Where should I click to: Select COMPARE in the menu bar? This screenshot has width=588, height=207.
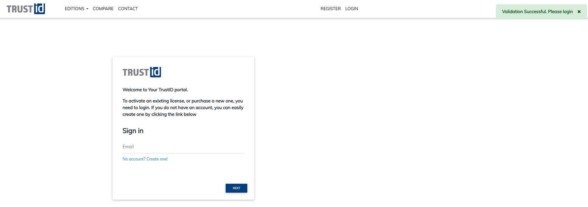pos(103,9)
